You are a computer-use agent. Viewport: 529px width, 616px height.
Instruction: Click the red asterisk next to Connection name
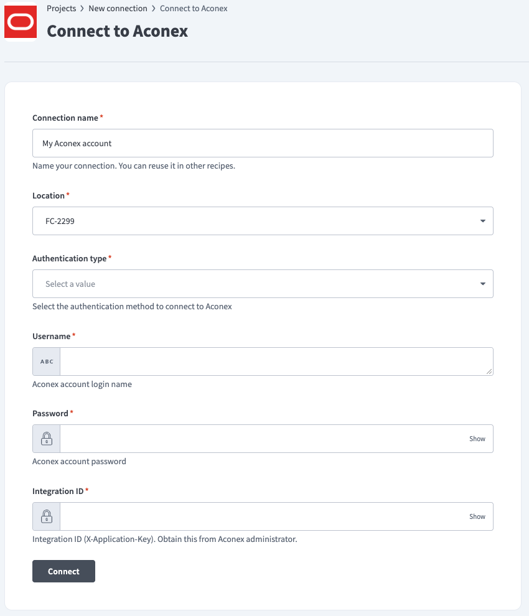(102, 115)
